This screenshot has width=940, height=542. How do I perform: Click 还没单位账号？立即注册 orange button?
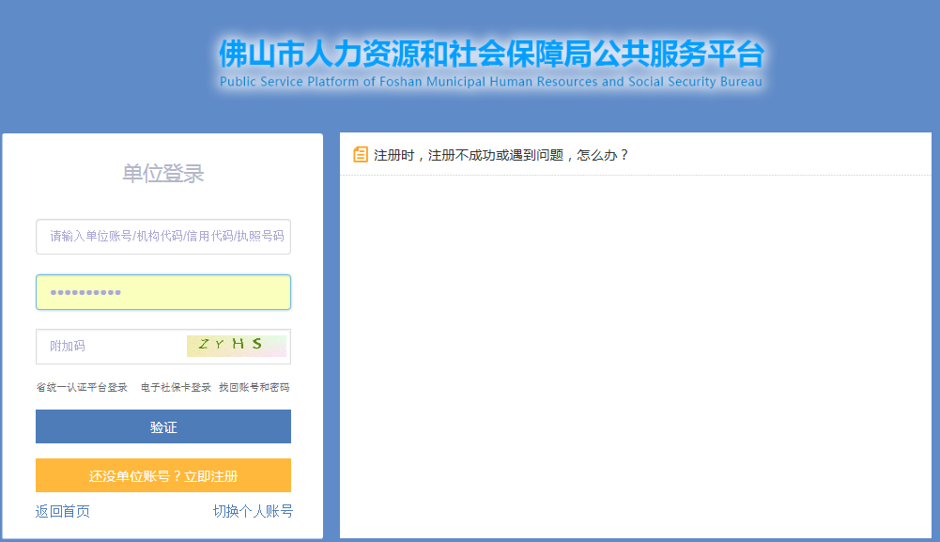pyautogui.click(x=163, y=475)
